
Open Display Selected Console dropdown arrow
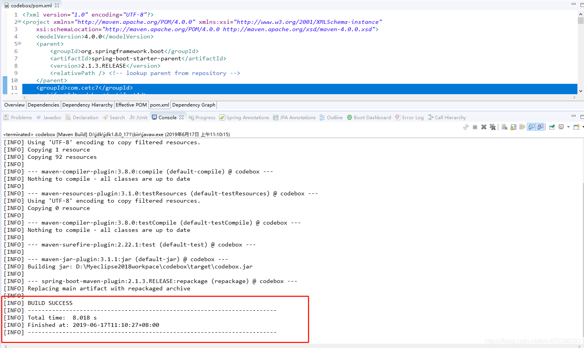point(568,127)
